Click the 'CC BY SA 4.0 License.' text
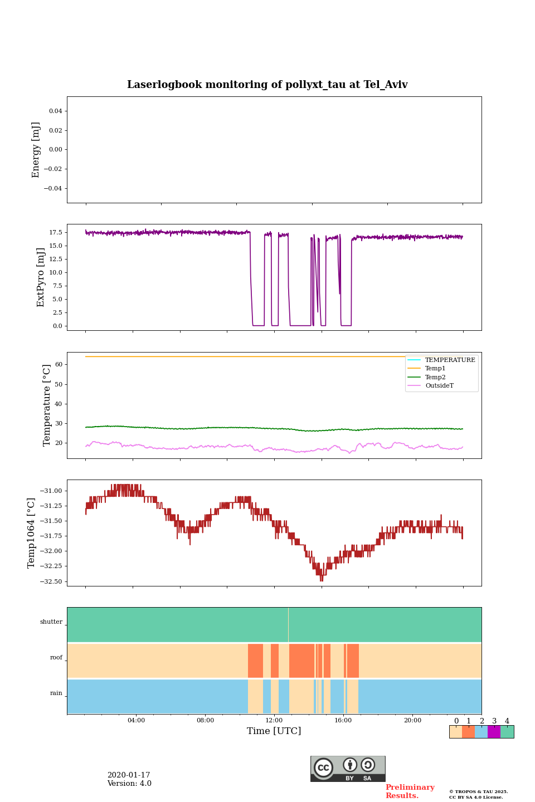Screen dimensions: 535x802 tap(476, 797)
